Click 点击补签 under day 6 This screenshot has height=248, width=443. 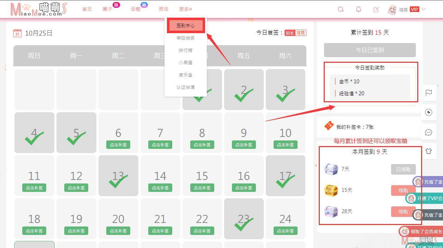tap(118, 145)
